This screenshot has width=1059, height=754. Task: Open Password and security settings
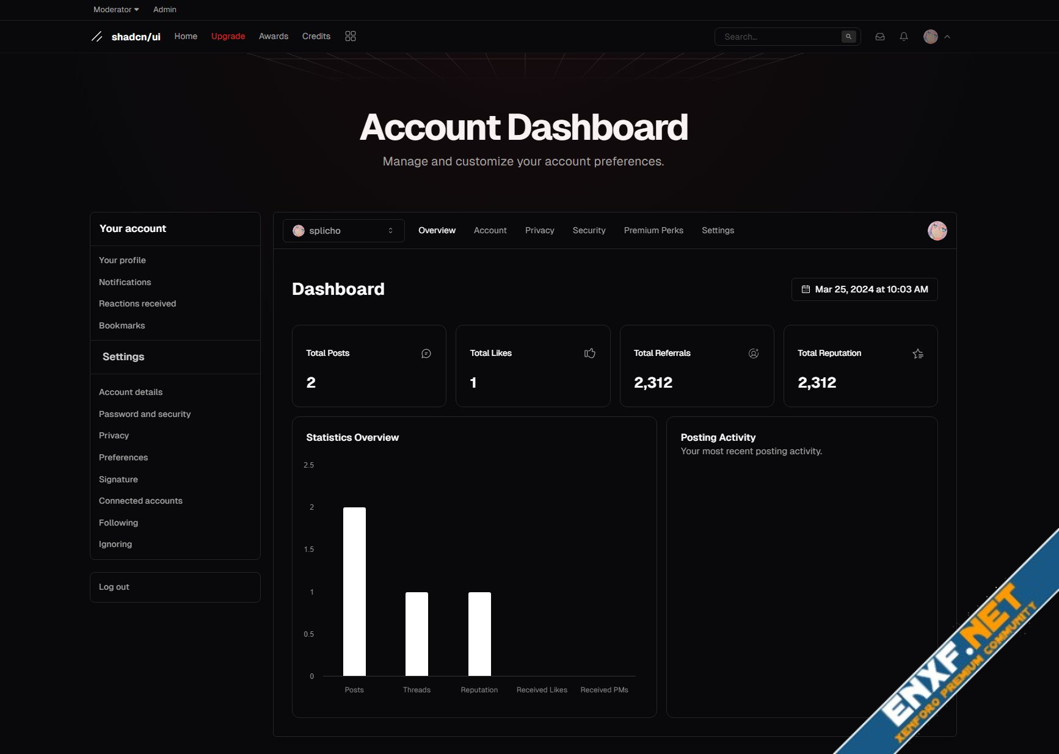point(145,414)
